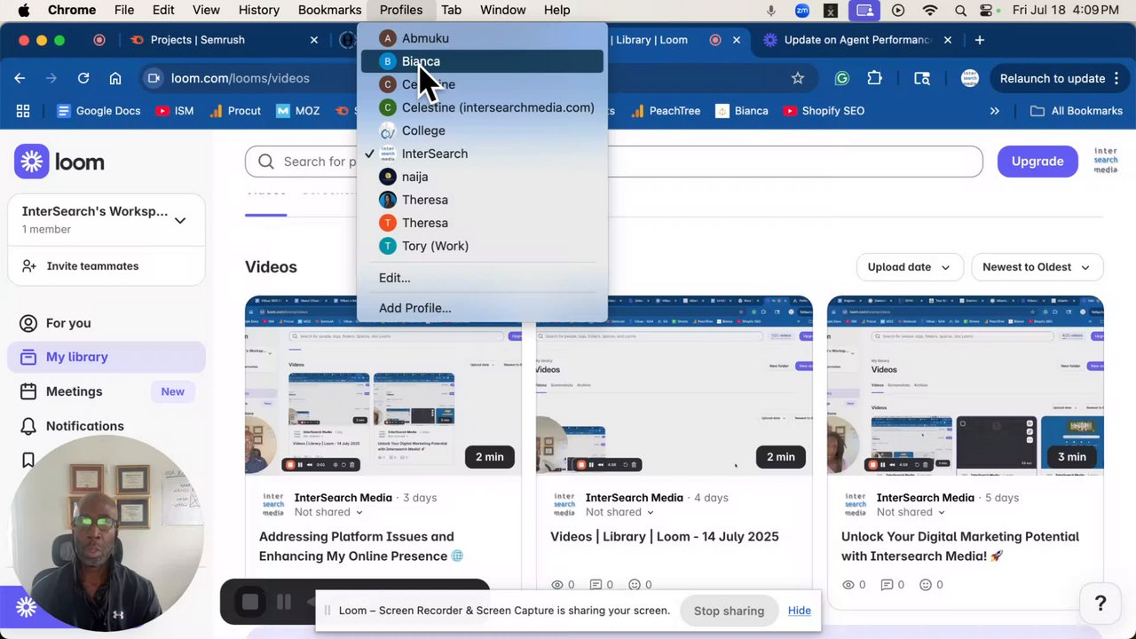Open the Help menu
This screenshot has width=1136, height=639.
[556, 10]
